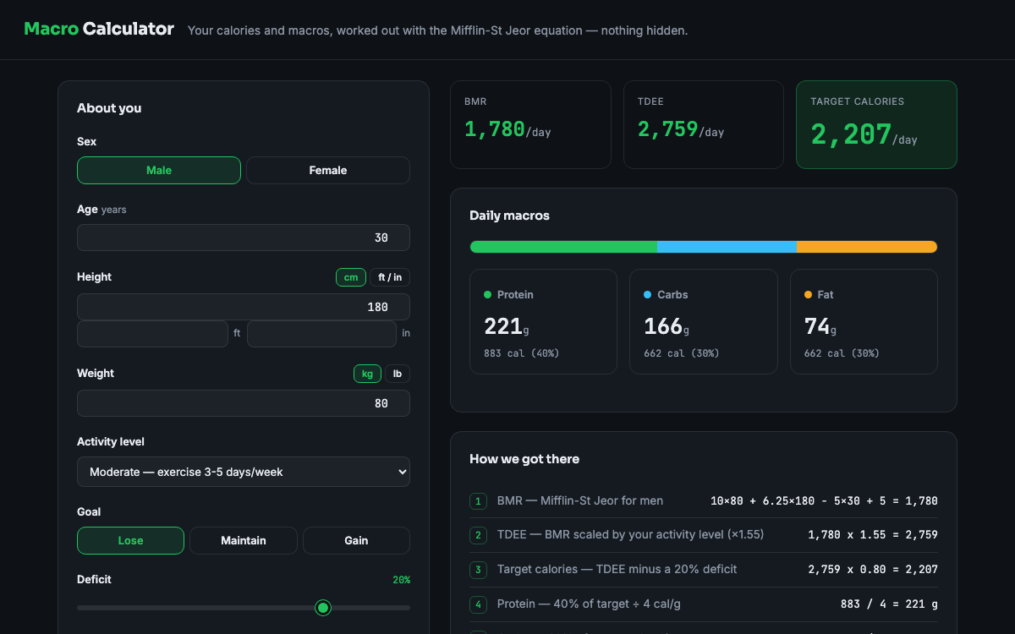1015x634 pixels.
Task: Switch height unit to ft / in
Action: click(x=390, y=277)
